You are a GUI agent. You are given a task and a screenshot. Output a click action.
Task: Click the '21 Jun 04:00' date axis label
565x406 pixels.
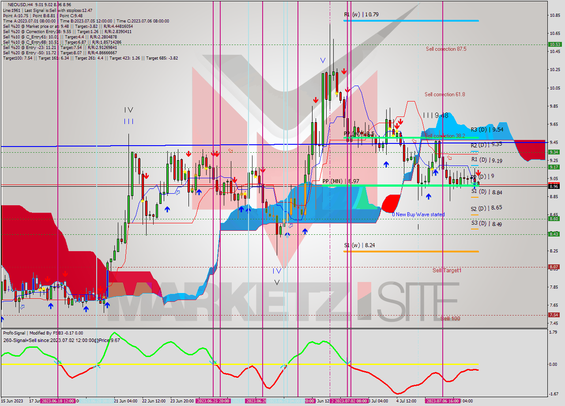[x=126, y=401]
